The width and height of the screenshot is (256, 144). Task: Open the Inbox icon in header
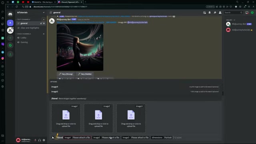coord(247,12)
